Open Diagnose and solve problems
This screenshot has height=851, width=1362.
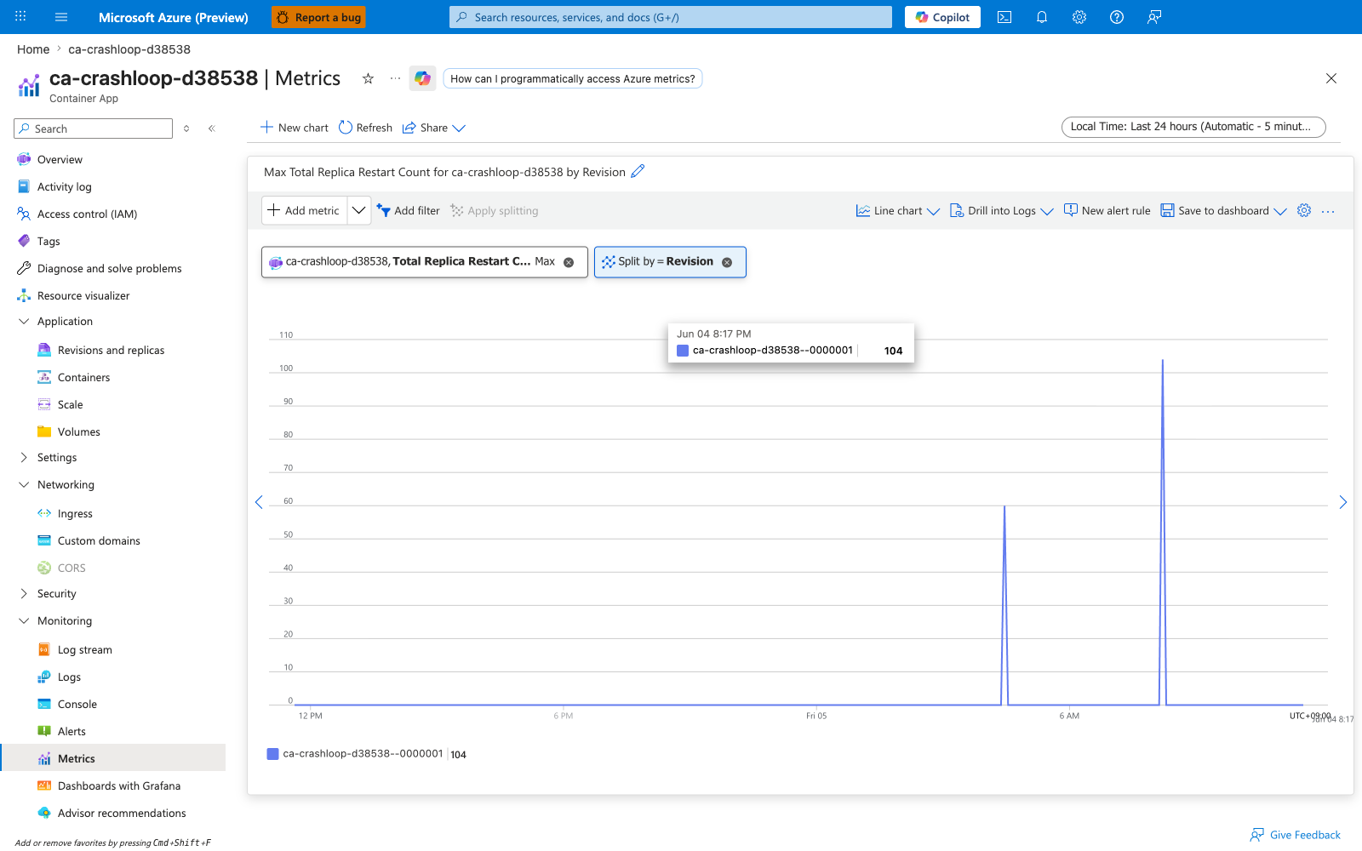(x=109, y=269)
